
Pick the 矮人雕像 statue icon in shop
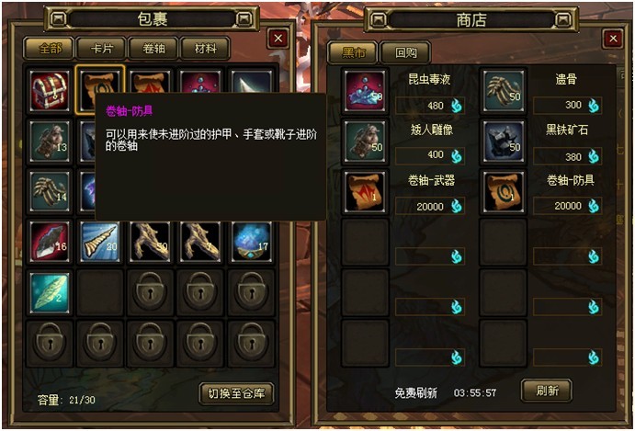point(365,142)
